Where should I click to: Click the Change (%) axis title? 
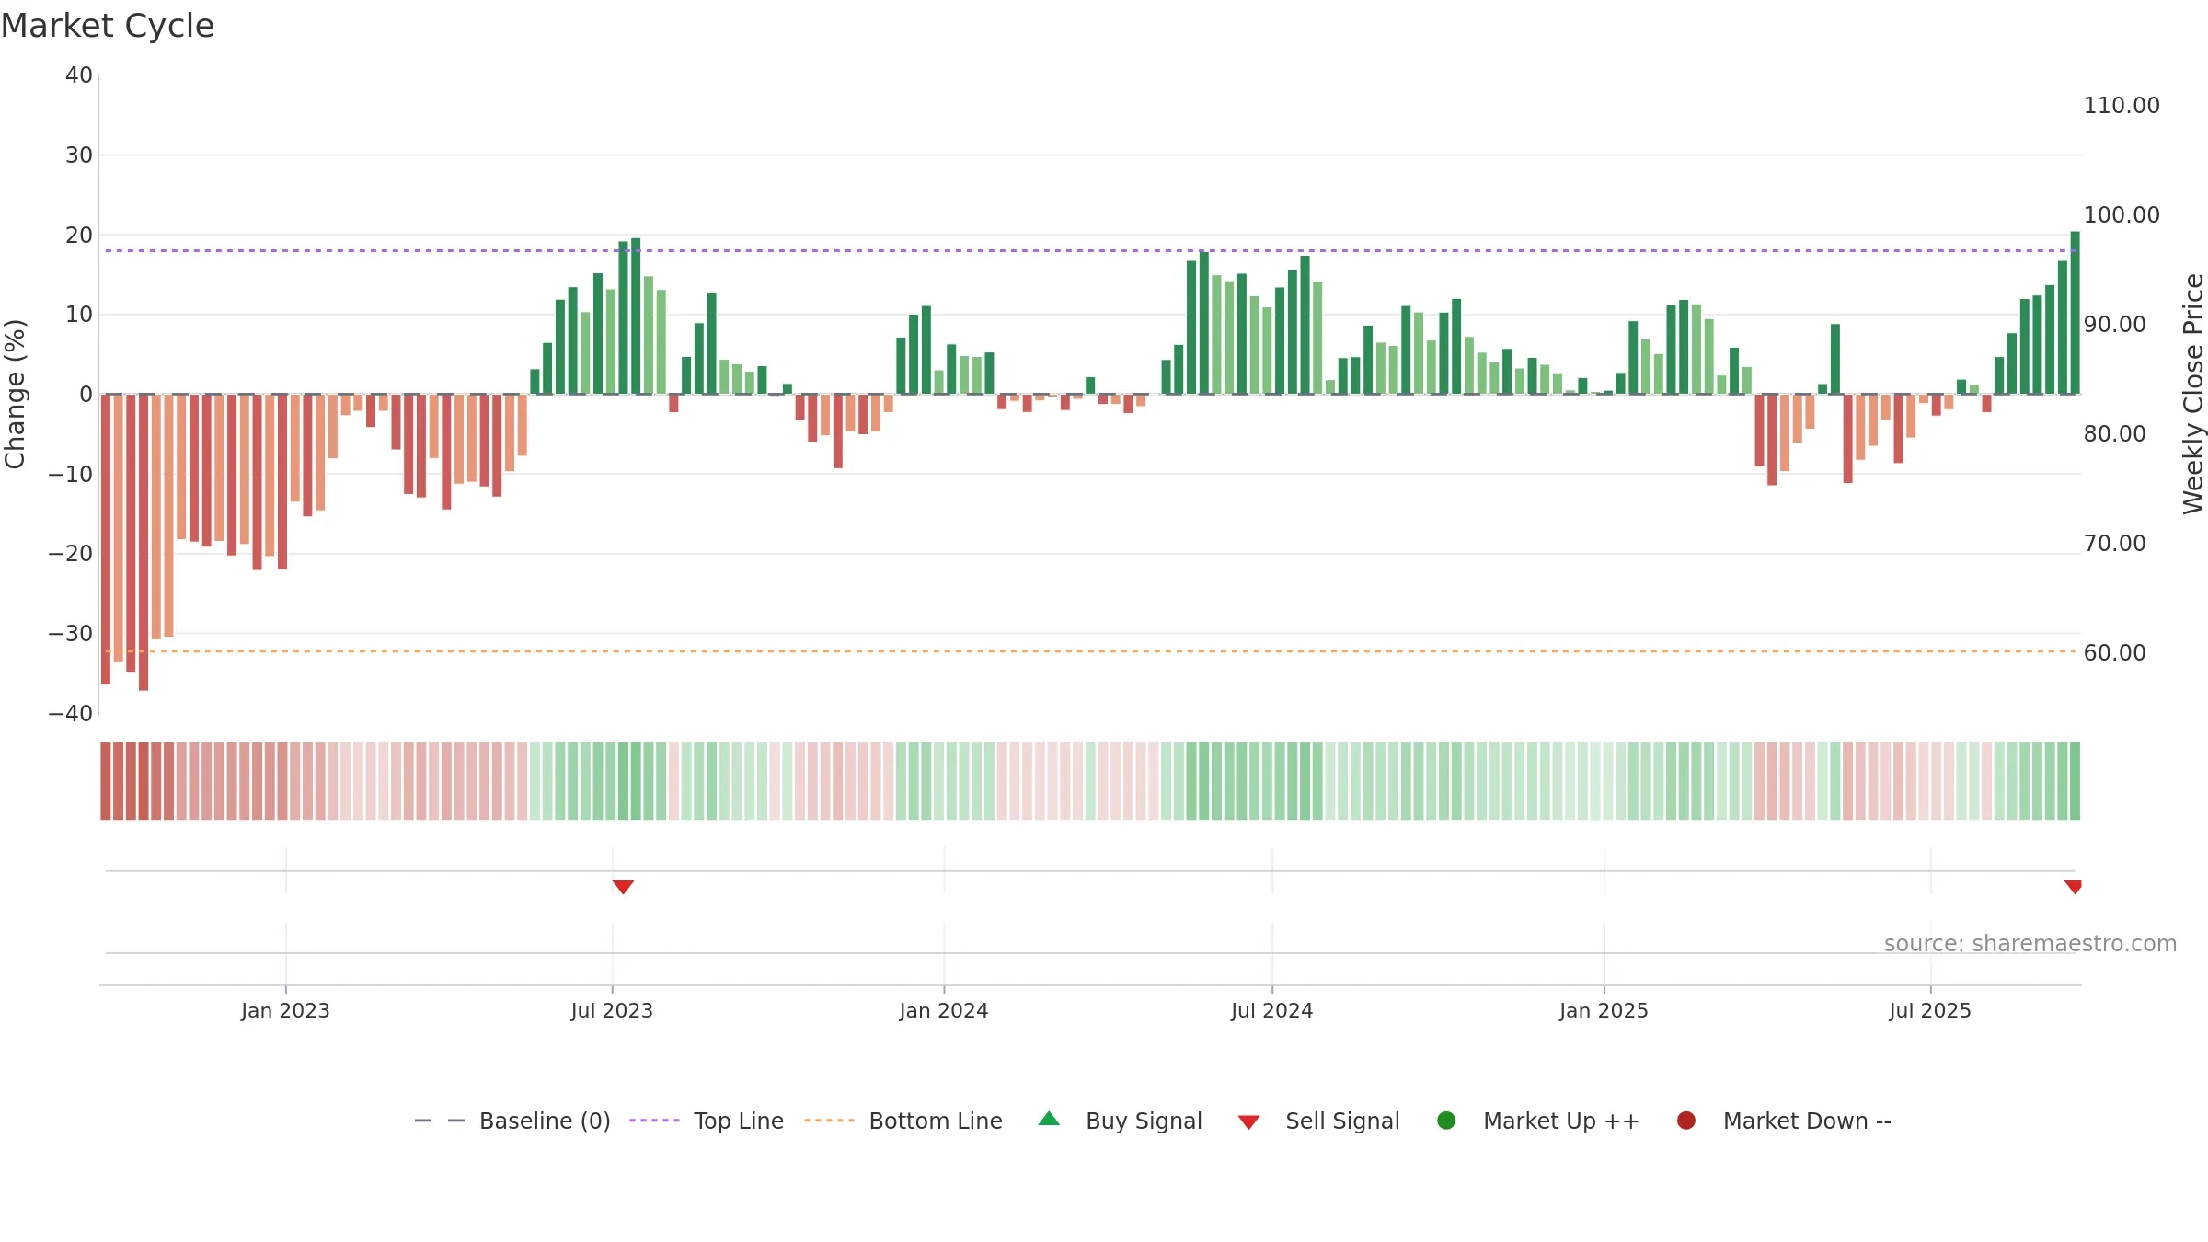pyautogui.click(x=15, y=394)
